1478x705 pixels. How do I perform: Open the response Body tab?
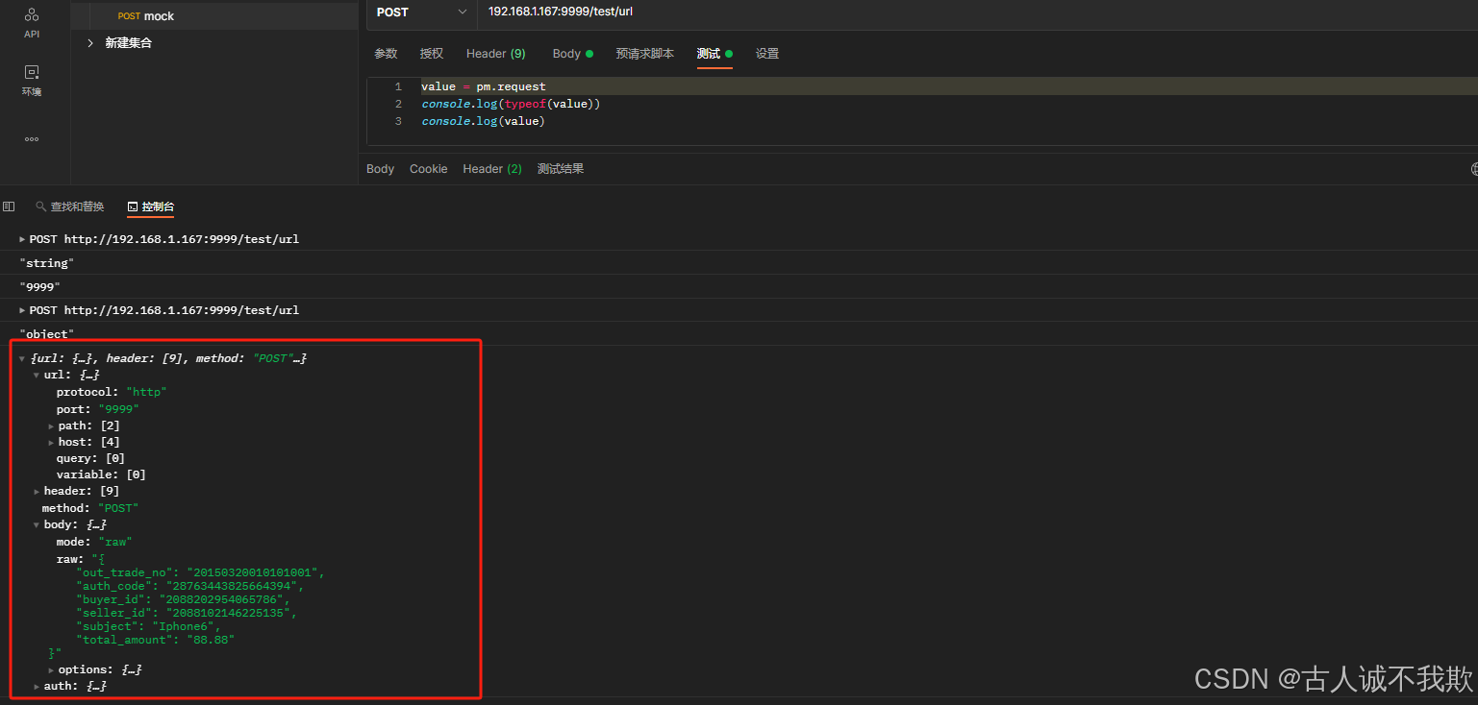380,169
